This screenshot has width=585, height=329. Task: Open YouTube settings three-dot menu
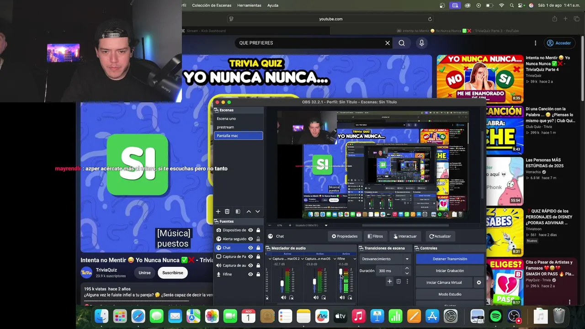coord(536,43)
